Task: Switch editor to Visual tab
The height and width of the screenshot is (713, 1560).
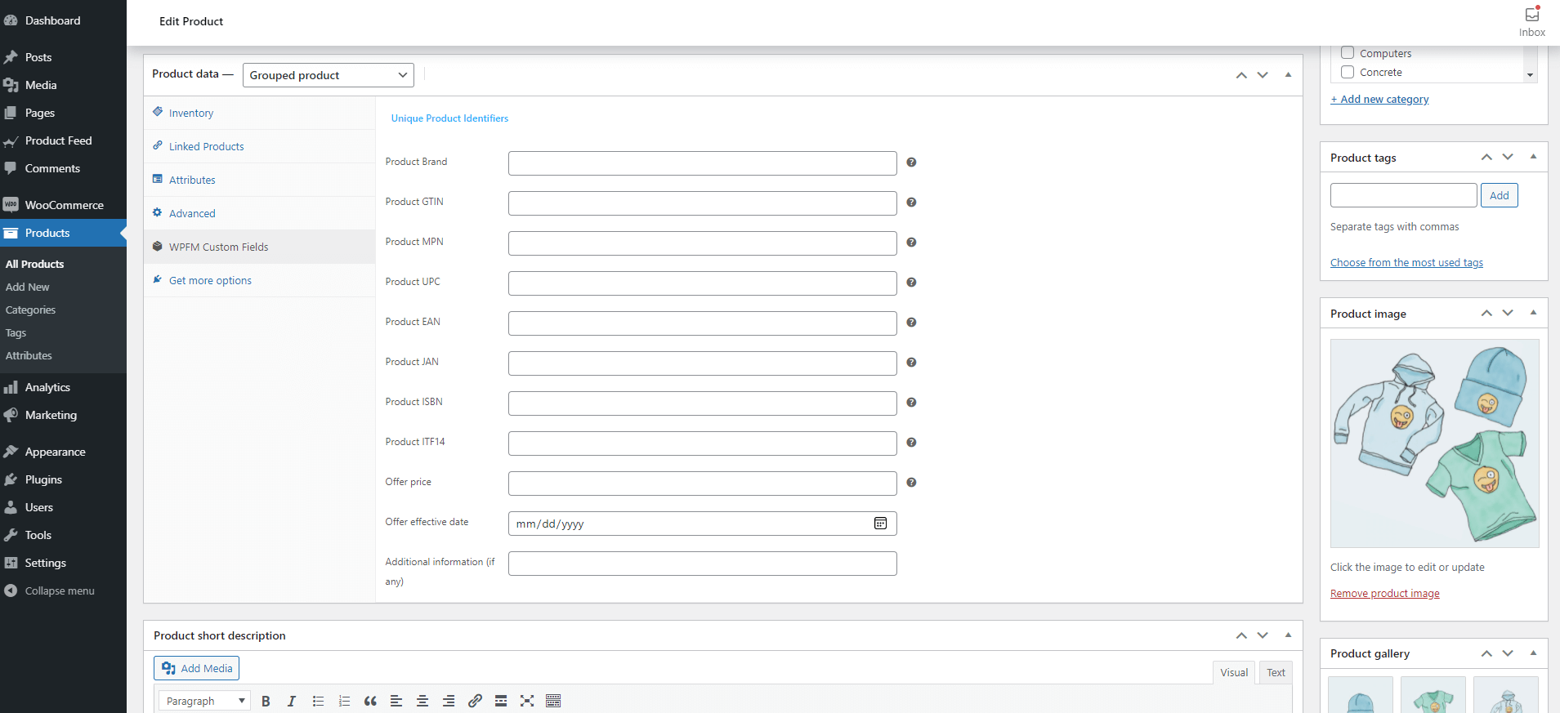Action: (x=1234, y=672)
